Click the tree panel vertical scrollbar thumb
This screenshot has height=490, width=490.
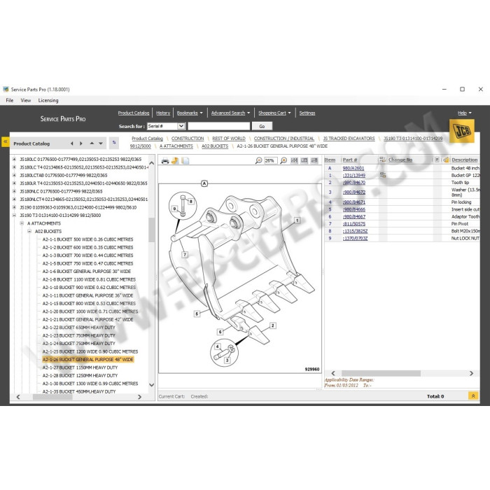(152, 230)
